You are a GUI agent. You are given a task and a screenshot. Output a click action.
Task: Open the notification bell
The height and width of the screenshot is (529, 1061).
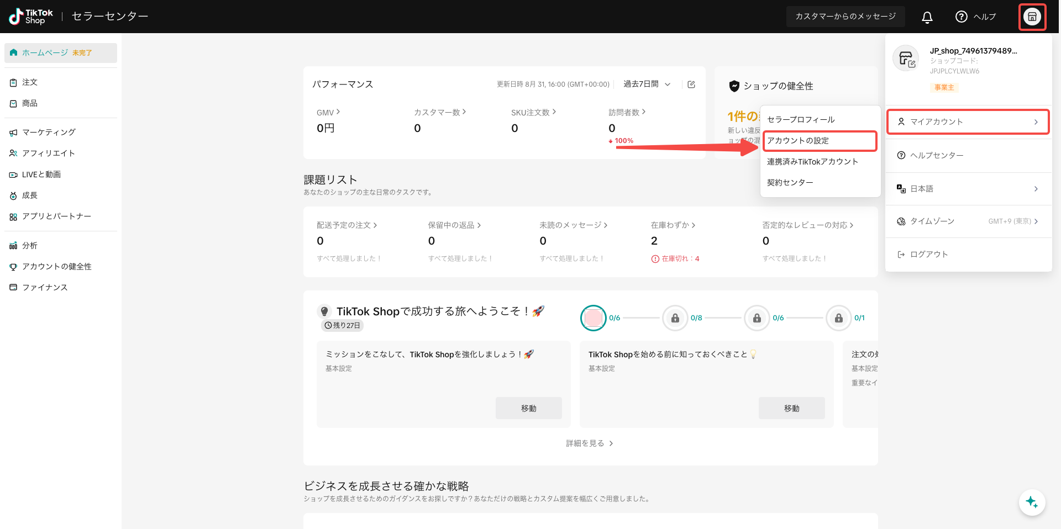click(x=927, y=17)
